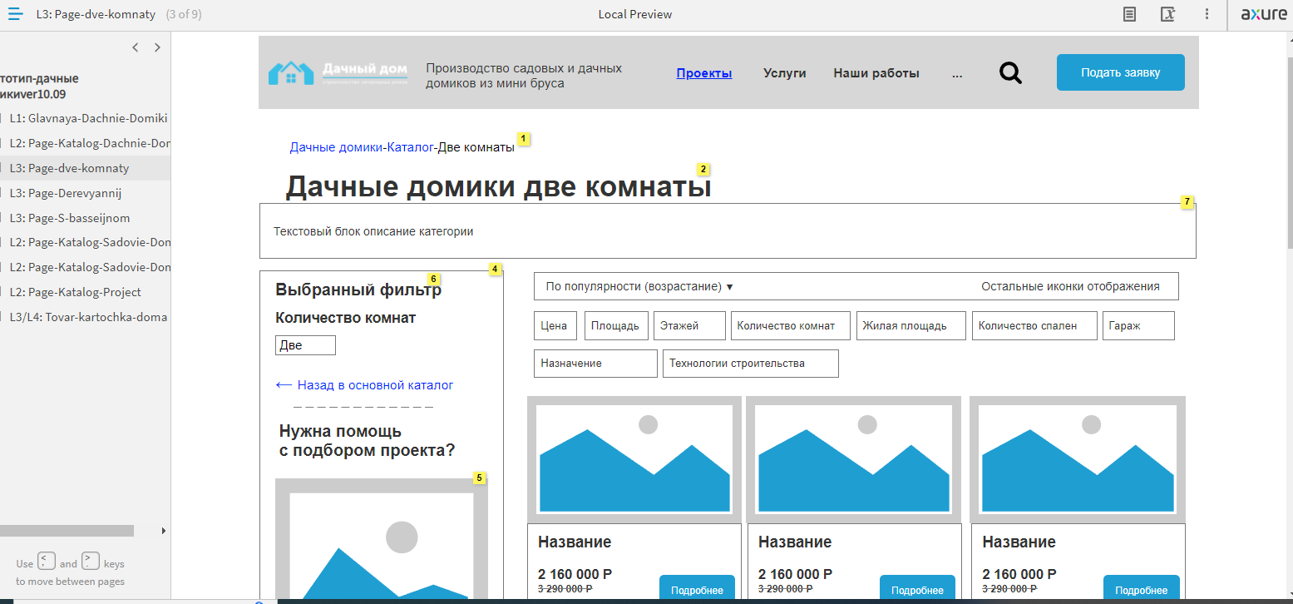1293x604 pixels.
Task: Open note marker 5 on the sidebar image
Action: pyautogui.click(x=479, y=478)
